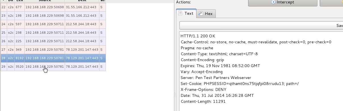Click the HTTP/1.1 200 OK line in response
Screen dimensions: 343x111
point(198,36)
